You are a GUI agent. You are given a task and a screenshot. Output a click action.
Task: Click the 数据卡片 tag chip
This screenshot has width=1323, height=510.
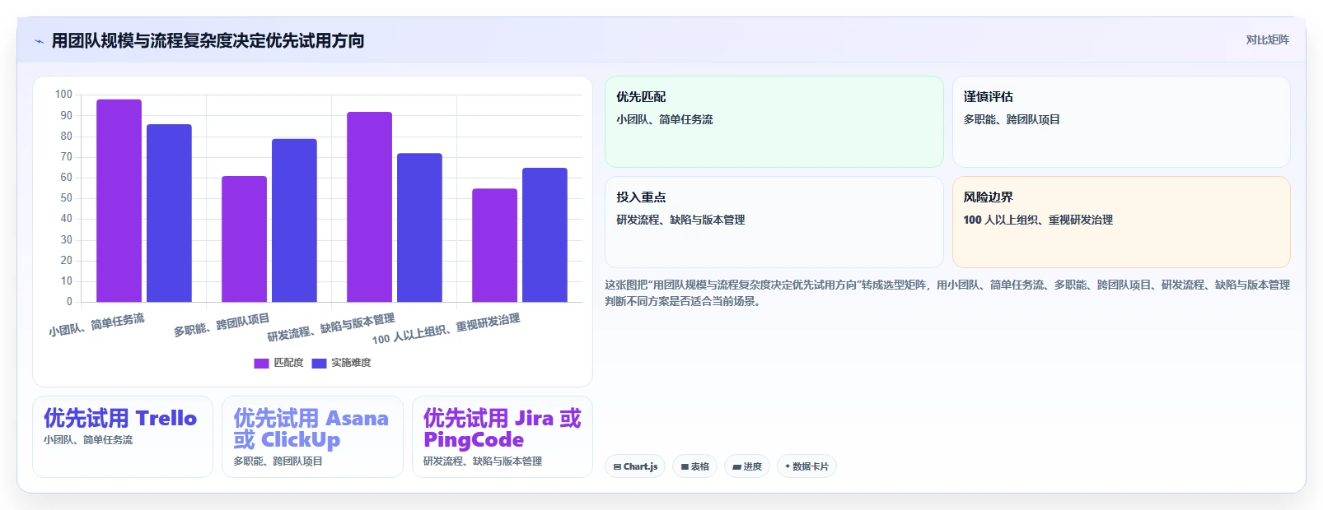[x=806, y=466]
